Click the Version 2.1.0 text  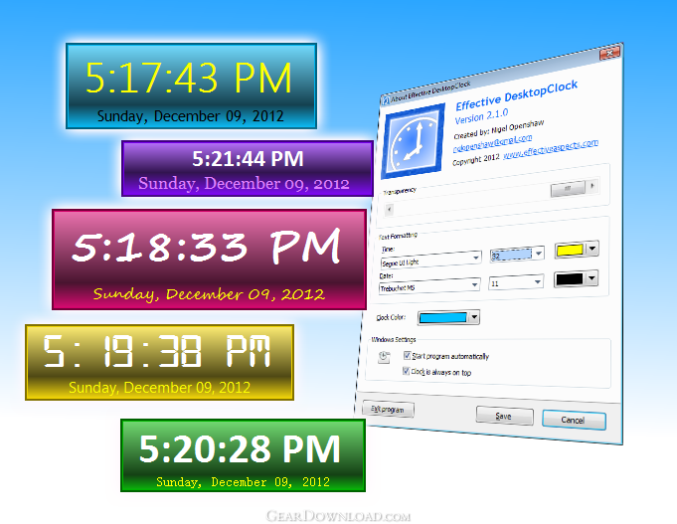pyautogui.click(x=481, y=116)
